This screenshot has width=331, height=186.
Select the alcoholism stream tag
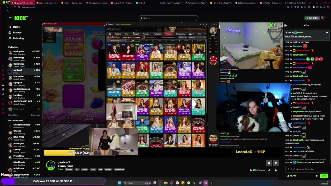point(119,169)
